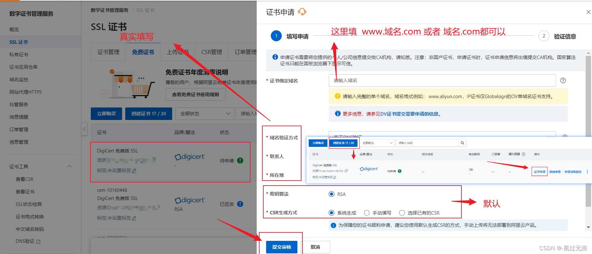Click the headset support icon beside 证书申请

pos(302,12)
